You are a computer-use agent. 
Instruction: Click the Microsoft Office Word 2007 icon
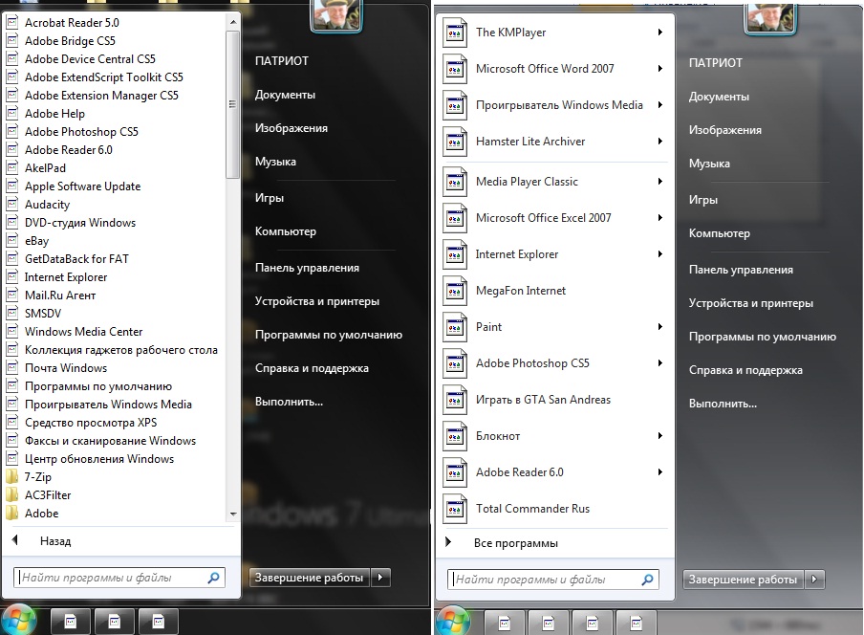(455, 69)
